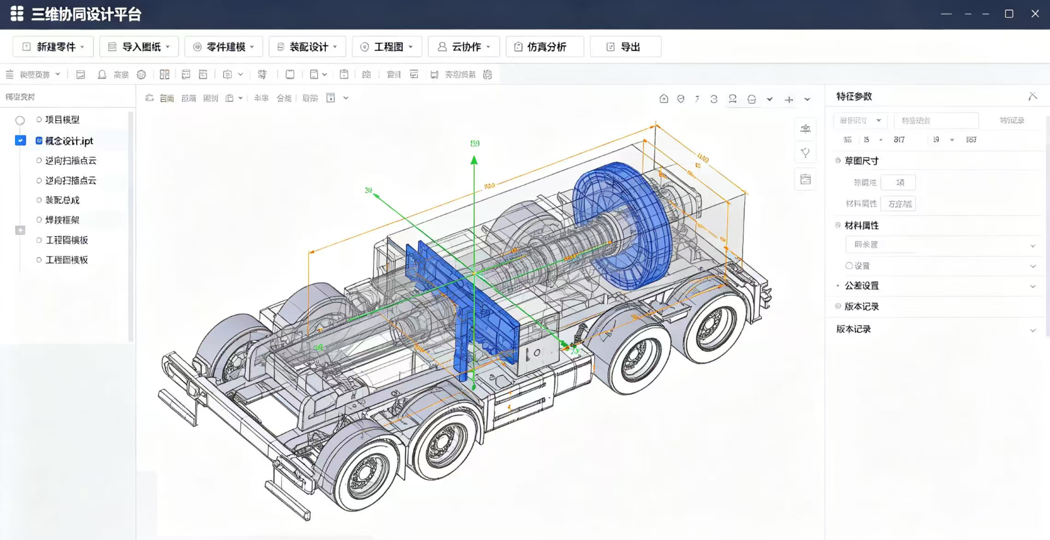Click the person-shaped icon left of the helmet icon

(733, 99)
